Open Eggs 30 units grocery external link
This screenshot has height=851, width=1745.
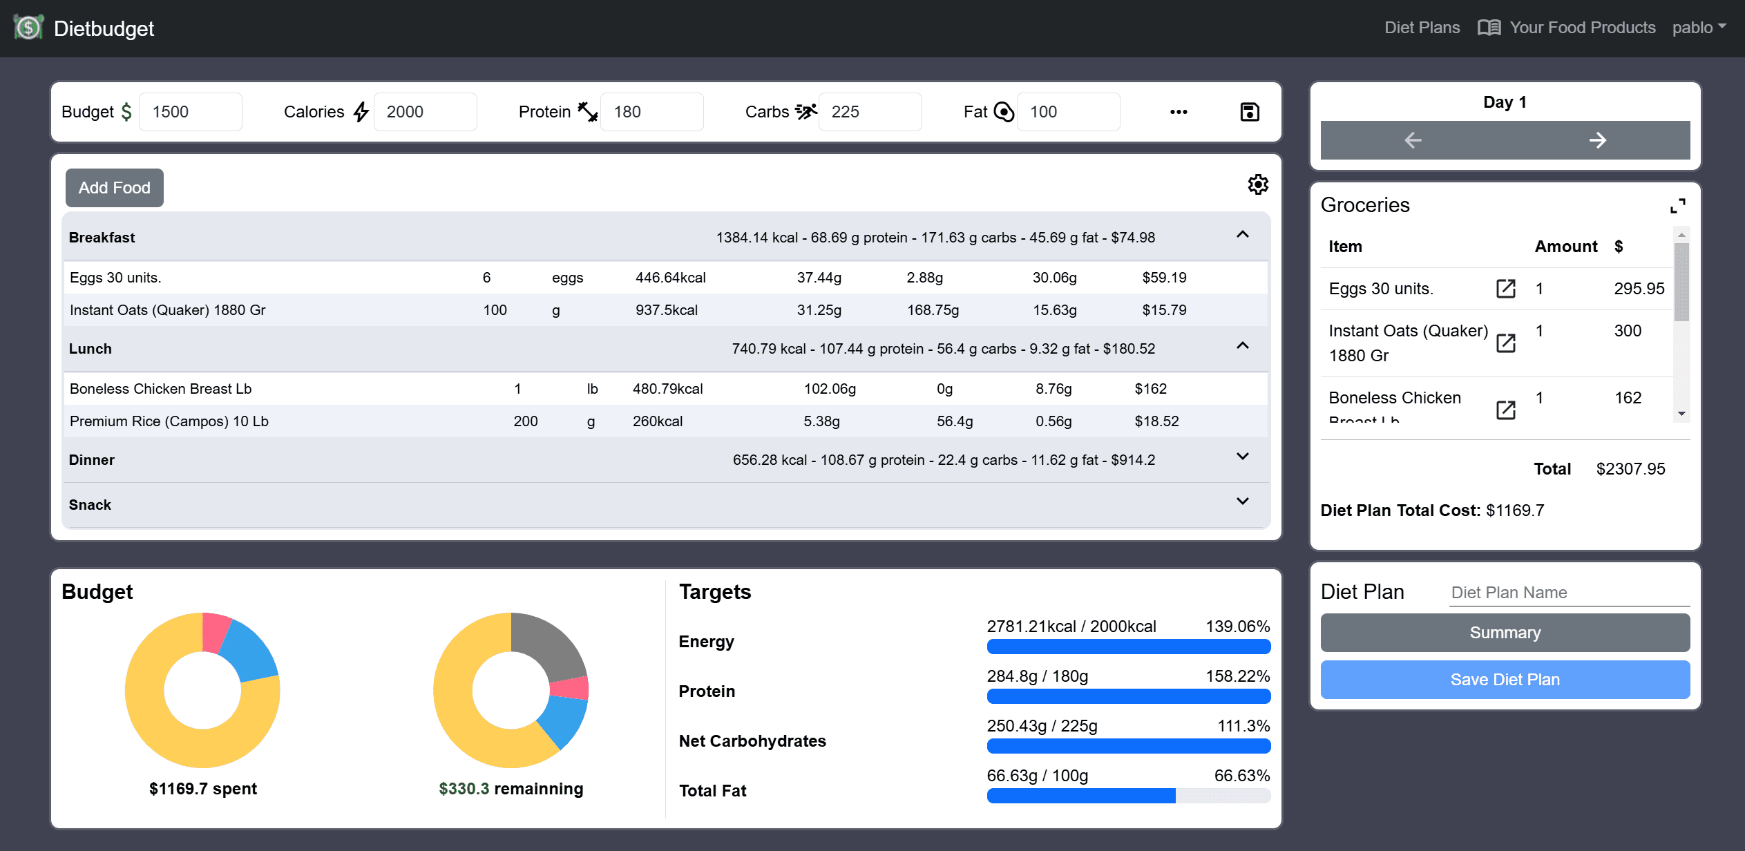[1506, 289]
